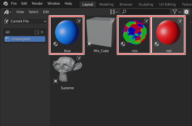Click the search magnifier icon
192x126 pixels.
(x=124, y=12)
